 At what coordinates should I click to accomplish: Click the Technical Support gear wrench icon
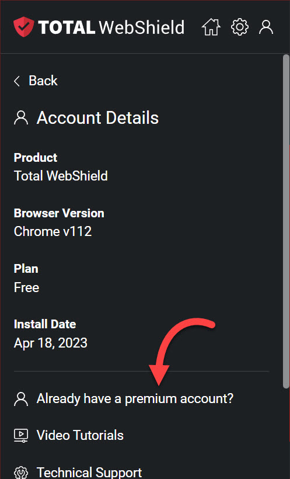[21, 472]
